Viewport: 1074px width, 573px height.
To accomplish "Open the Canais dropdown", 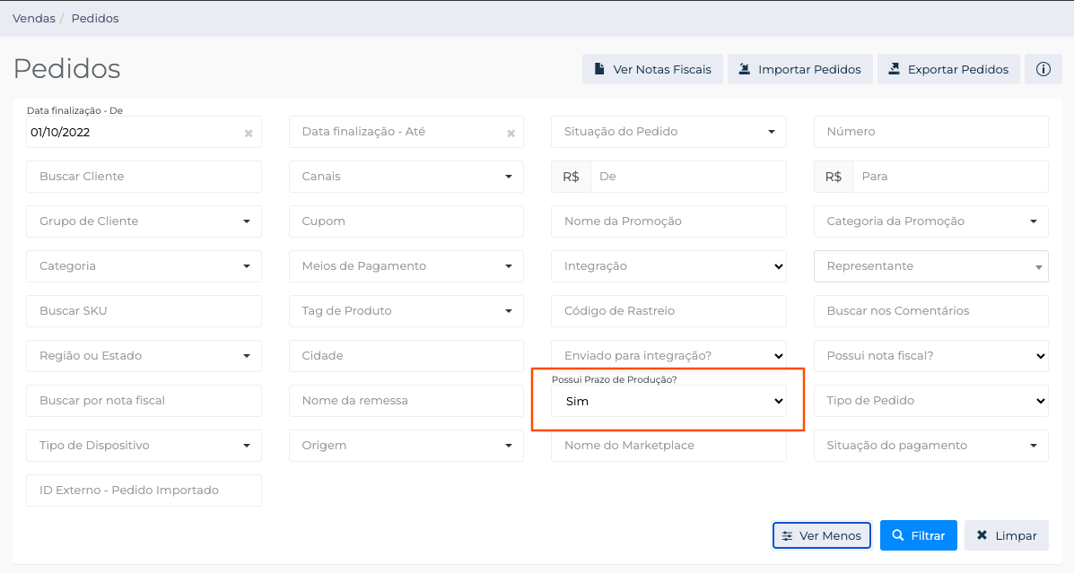I will [406, 177].
